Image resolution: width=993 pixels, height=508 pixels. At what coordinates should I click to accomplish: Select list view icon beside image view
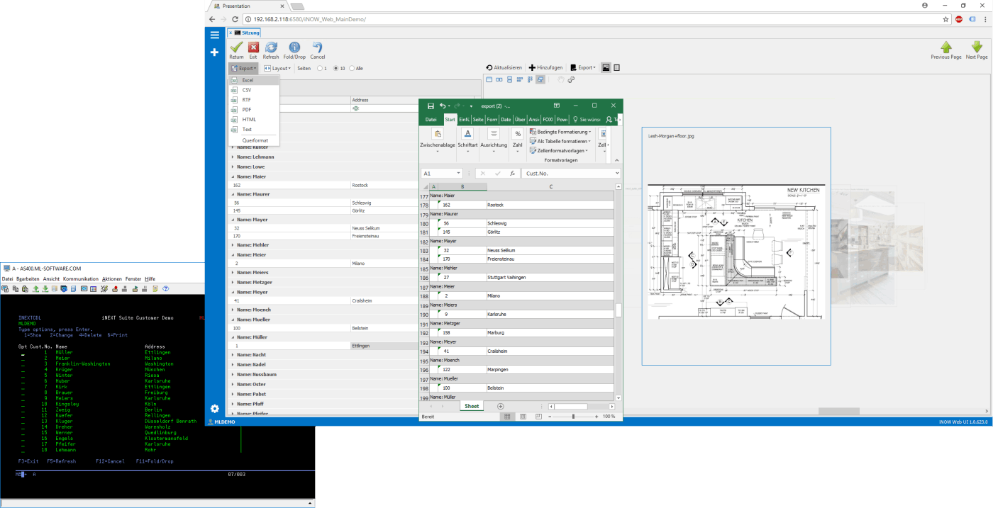coord(616,67)
